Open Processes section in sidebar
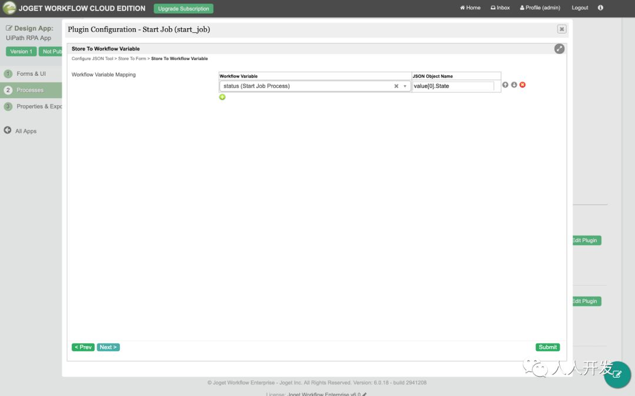The height and width of the screenshot is (396, 635). coord(31,90)
